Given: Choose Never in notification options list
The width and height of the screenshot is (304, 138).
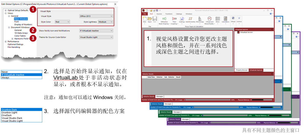Looking at the screenshot, I should coord(21,72).
